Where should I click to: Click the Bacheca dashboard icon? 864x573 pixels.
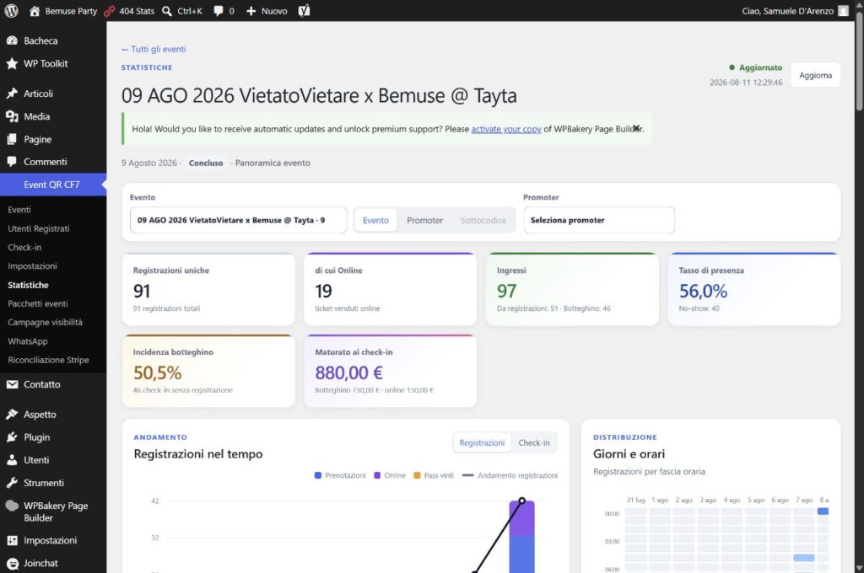click(12, 40)
